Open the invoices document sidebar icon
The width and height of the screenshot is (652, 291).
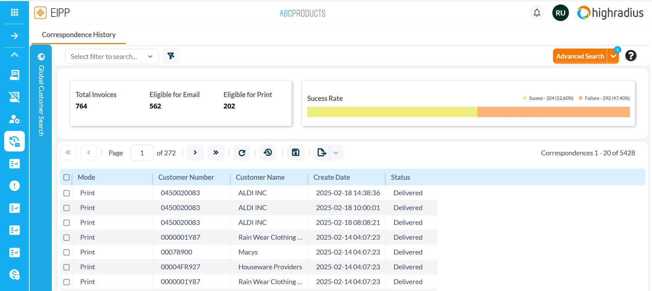(x=14, y=75)
